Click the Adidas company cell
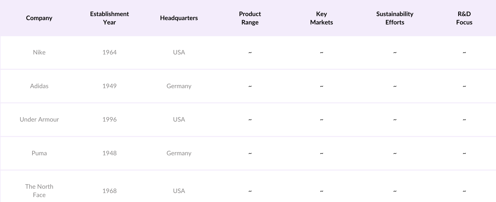This screenshot has height=202, width=496. 39,86
